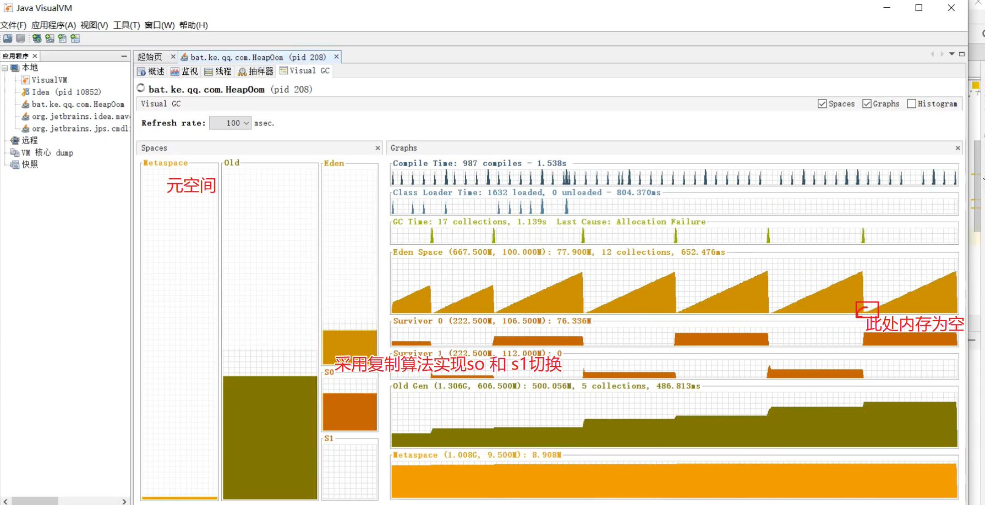Maximize the editor window area
This screenshot has height=505, width=985.
pos(962,54)
